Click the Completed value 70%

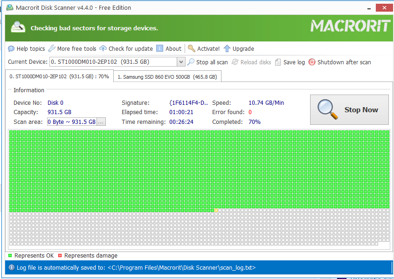pos(255,122)
